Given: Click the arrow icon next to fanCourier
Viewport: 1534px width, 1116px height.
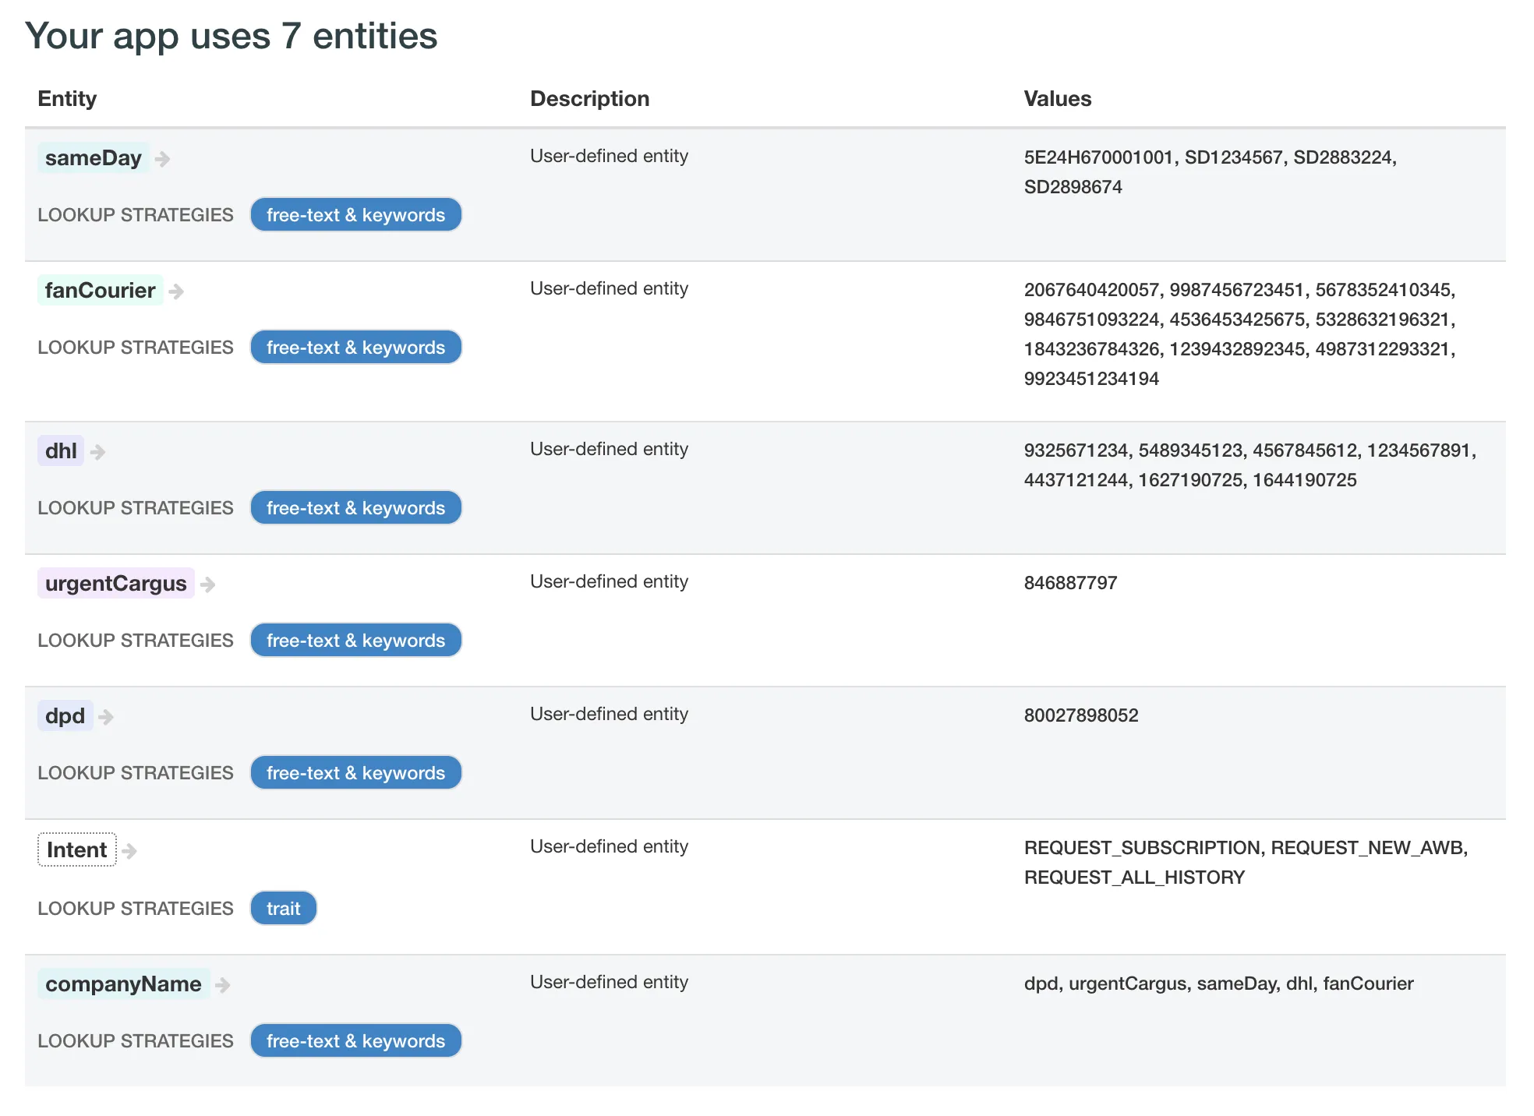Looking at the screenshot, I should click(x=176, y=291).
